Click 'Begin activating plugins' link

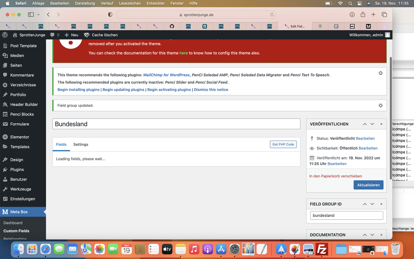[x=169, y=90]
